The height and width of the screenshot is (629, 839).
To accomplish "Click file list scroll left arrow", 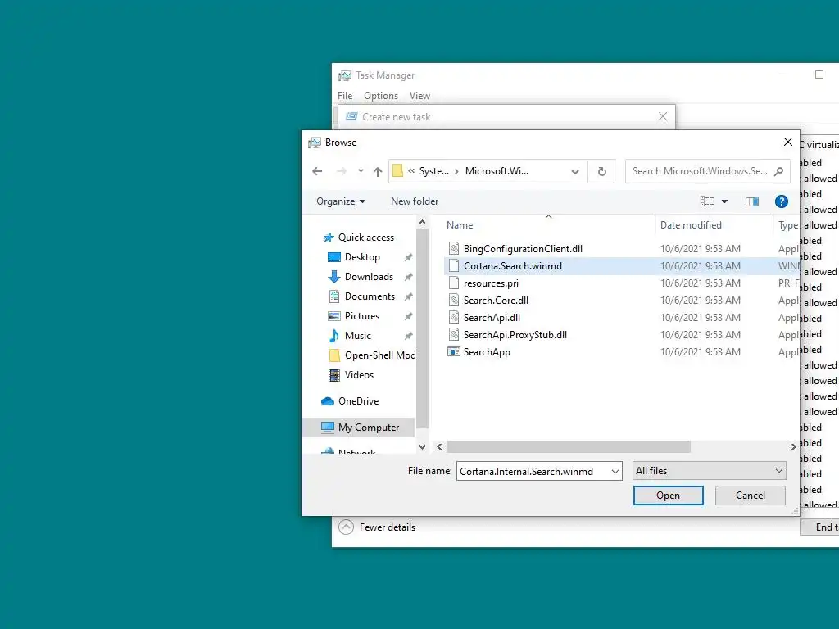I will click(439, 446).
